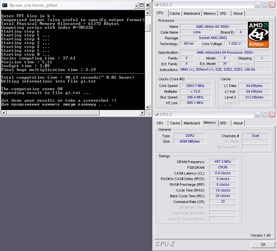Image resolution: width=277 pixels, height=251 pixels.
Task: Switch to Cache tab in lower CPU-Z window
Action: point(175,123)
